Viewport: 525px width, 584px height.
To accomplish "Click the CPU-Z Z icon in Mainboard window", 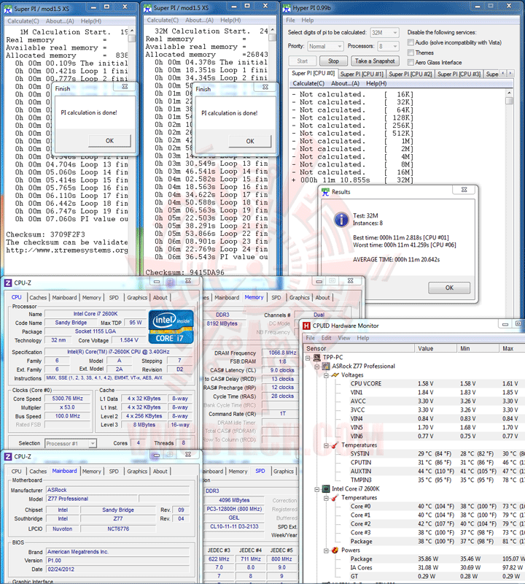I will [x=8, y=457].
